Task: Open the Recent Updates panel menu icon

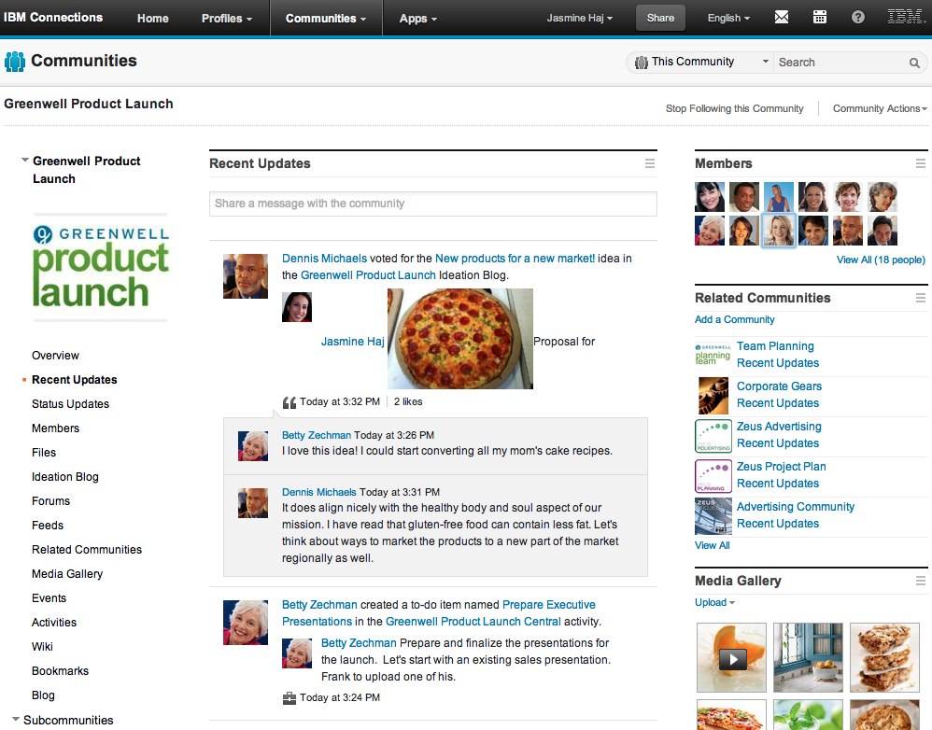Action: pos(650,162)
